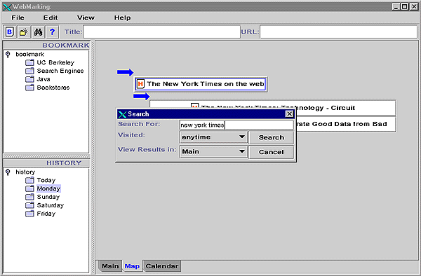Select 'Search Engines' in bookmark tree
Viewport: 421px width, 276px height.
coord(60,71)
